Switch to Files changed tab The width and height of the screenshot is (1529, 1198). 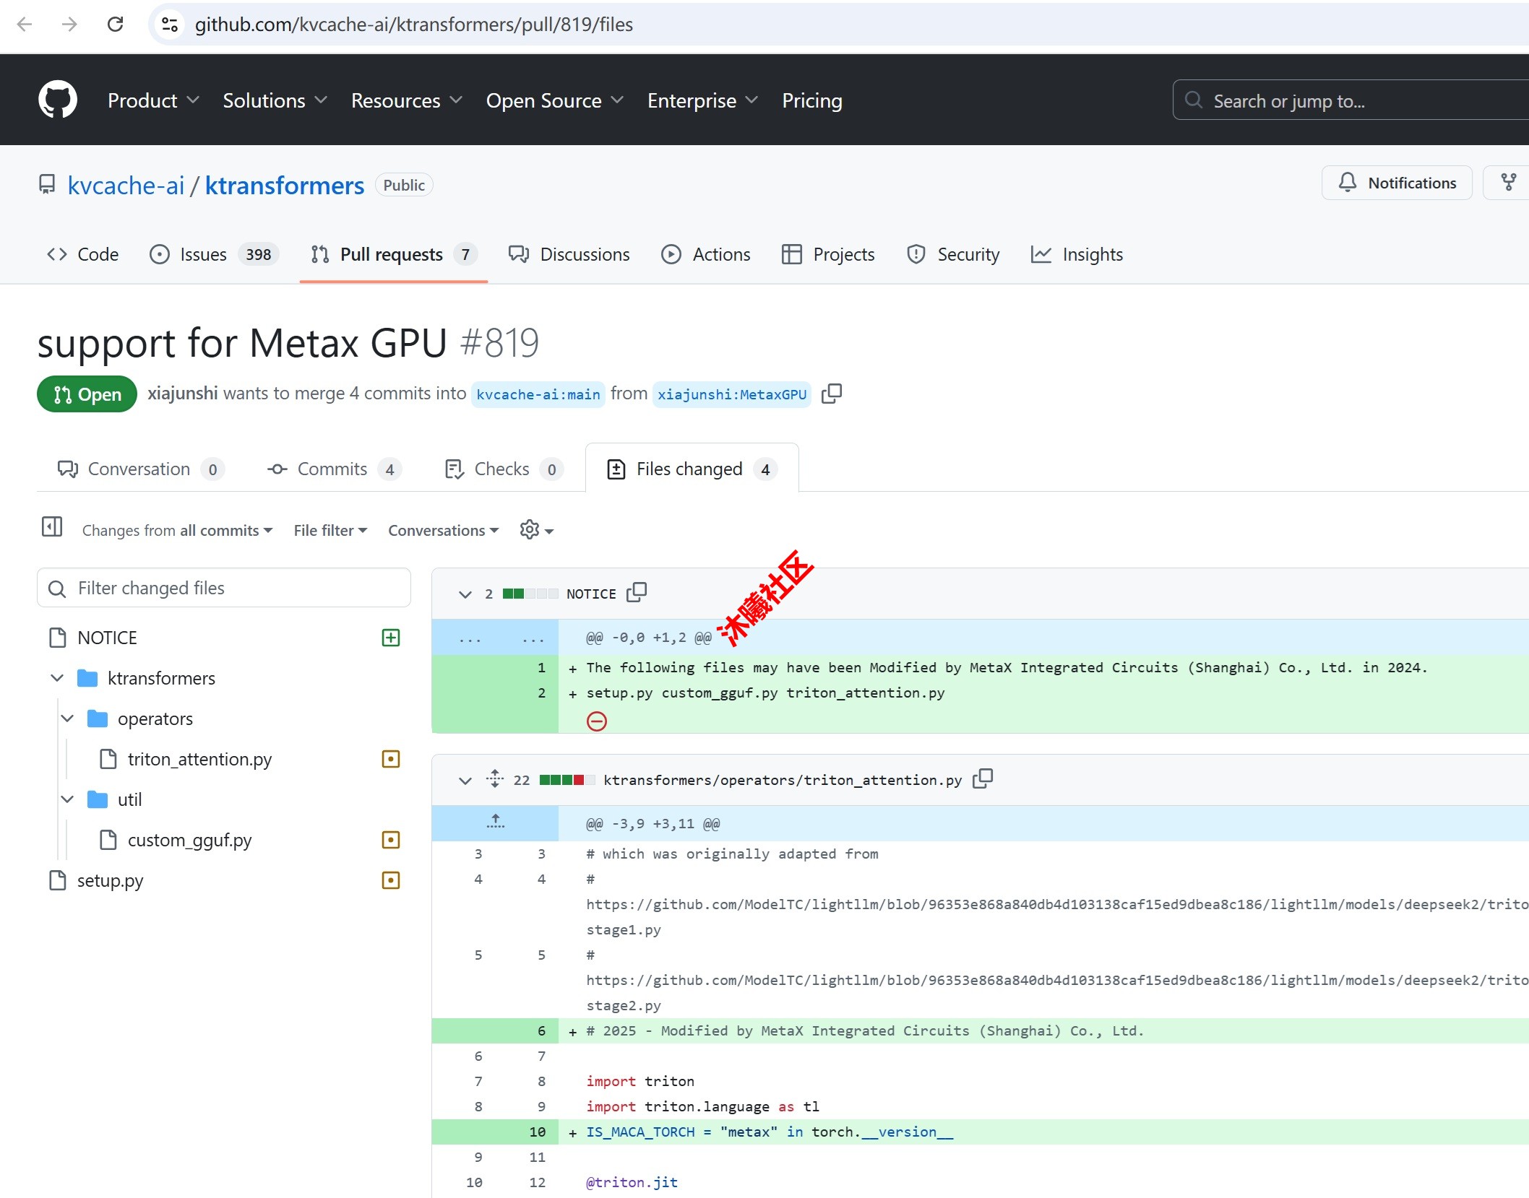(x=692, y=469)
